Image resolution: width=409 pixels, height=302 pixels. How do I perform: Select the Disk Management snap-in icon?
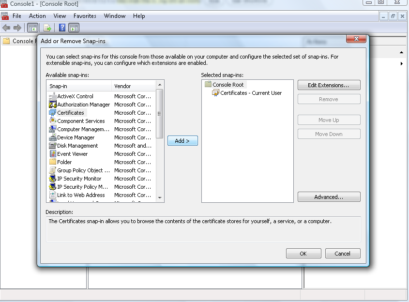53,146
